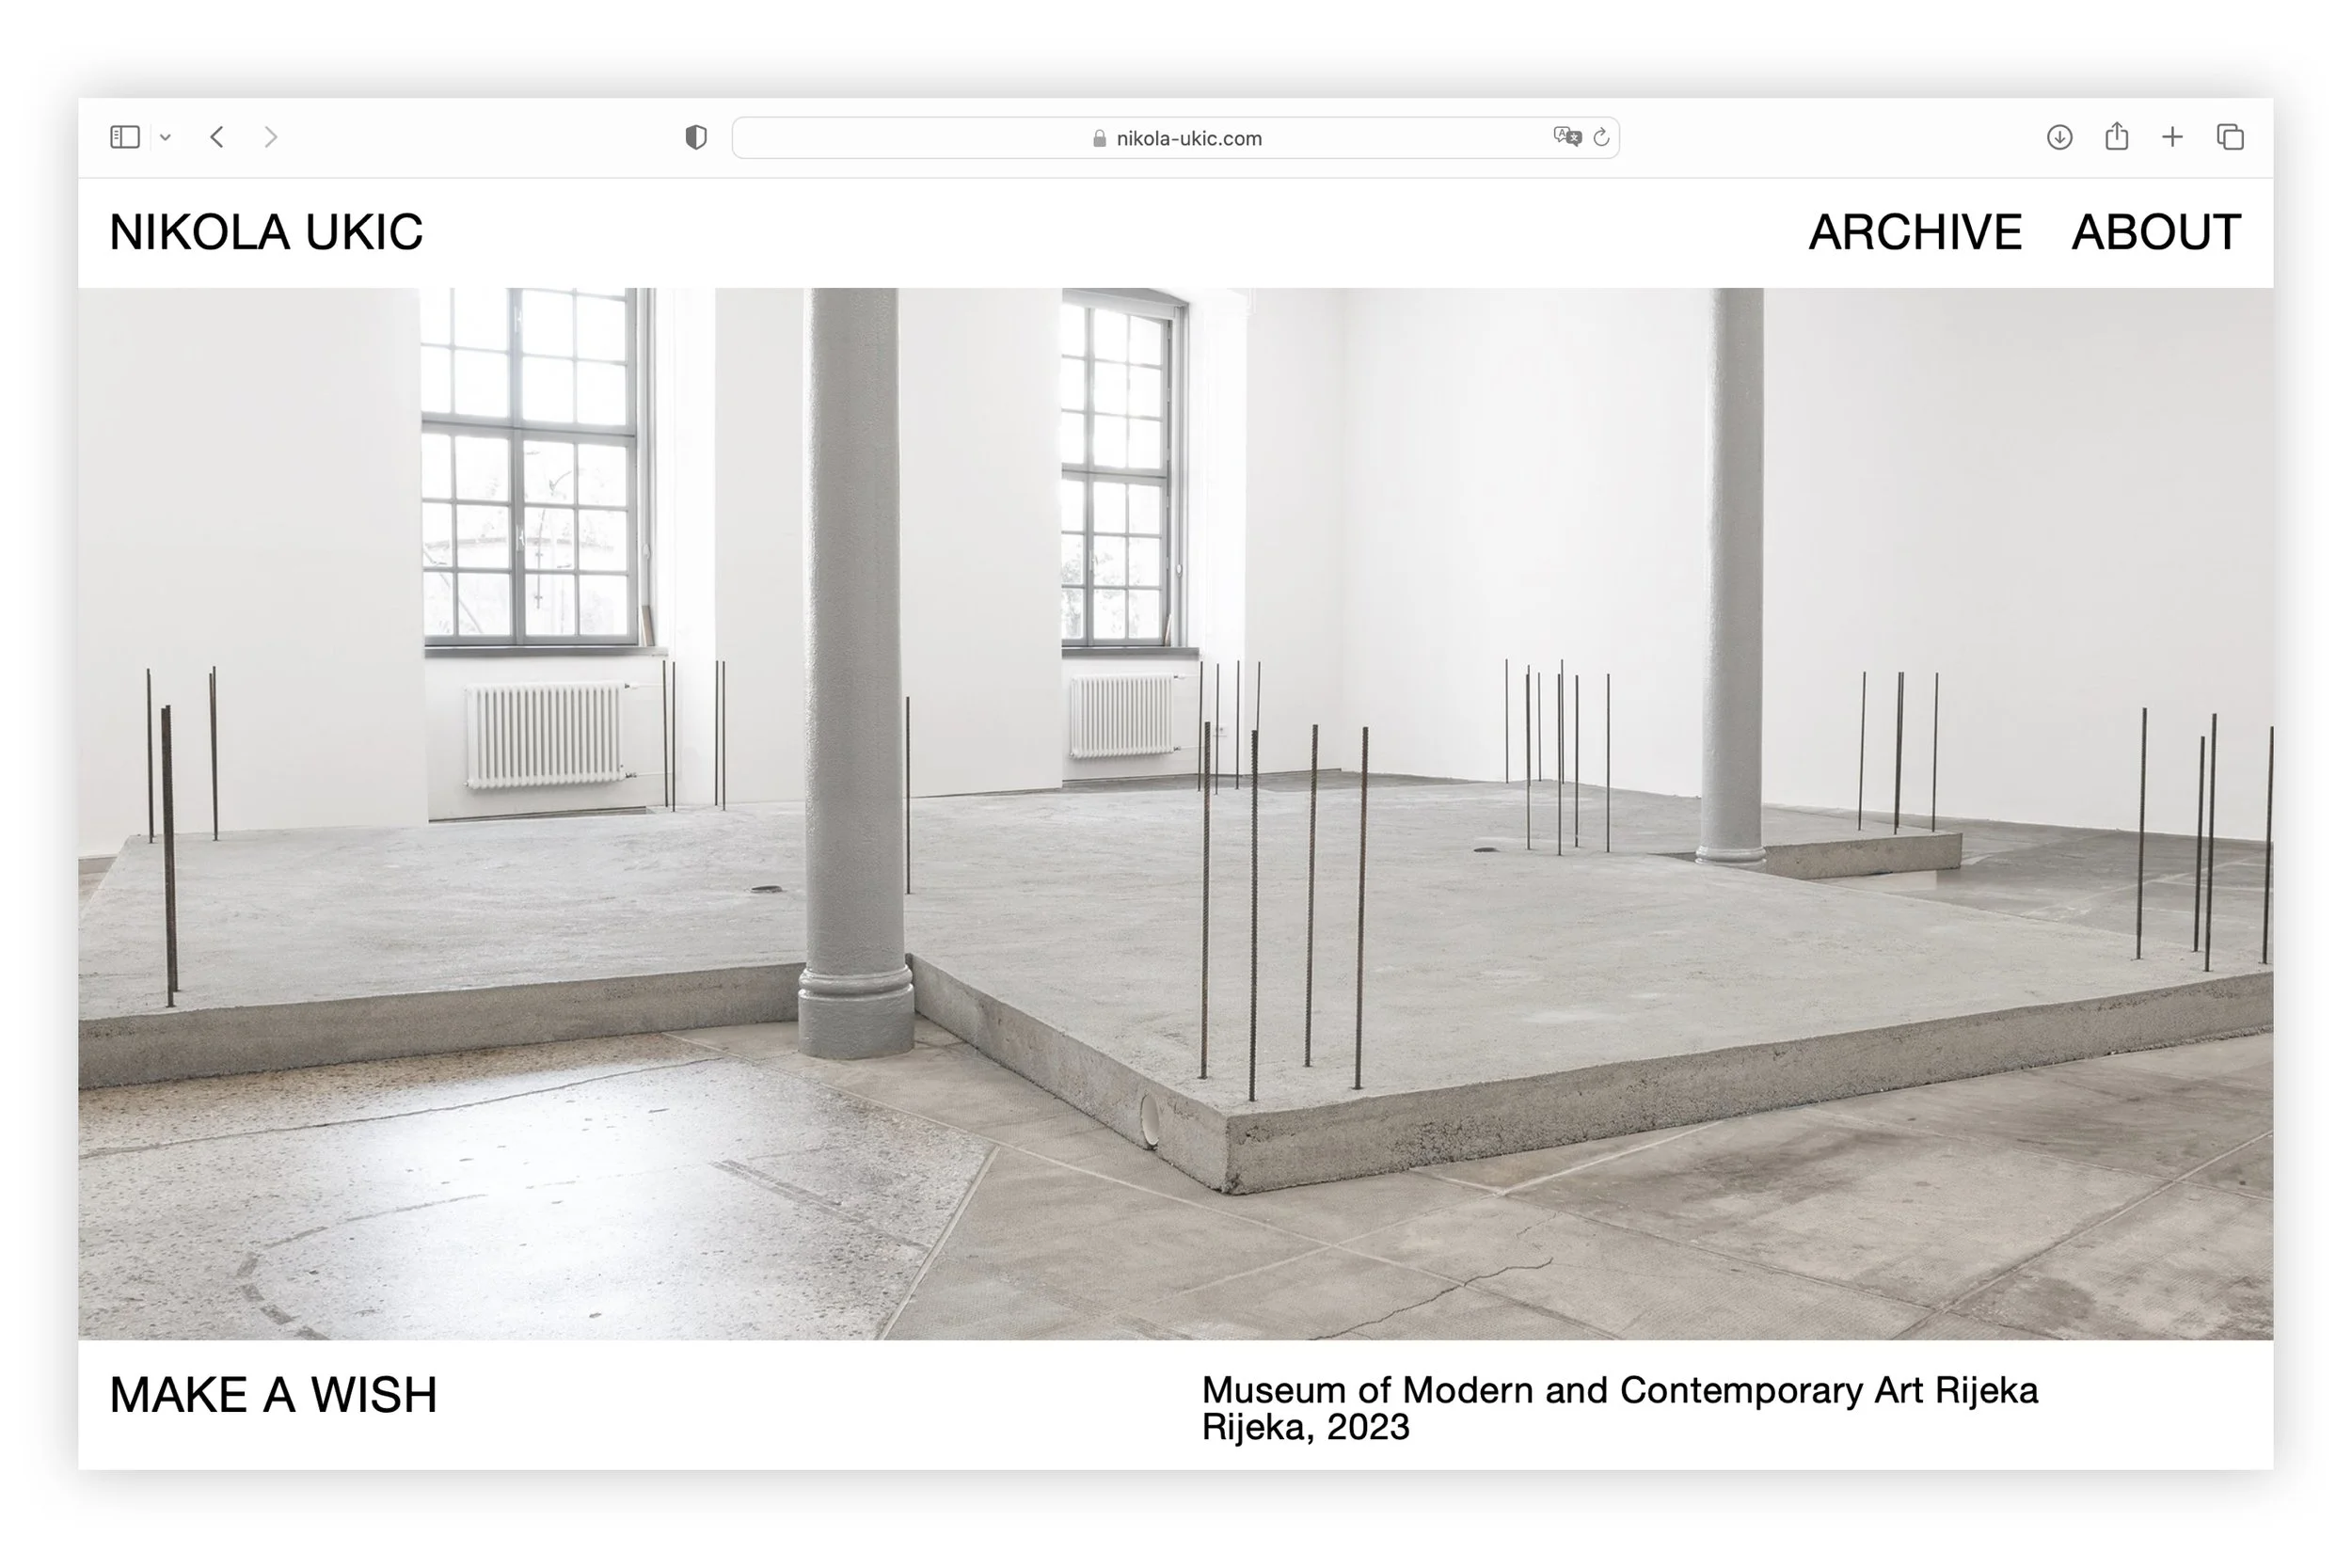
Task: Go forward with the right arrow
Action: [270, 137]
